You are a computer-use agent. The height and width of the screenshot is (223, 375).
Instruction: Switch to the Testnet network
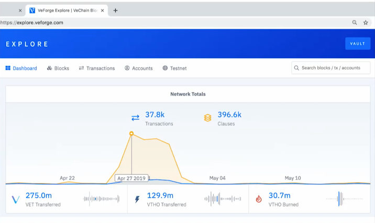coord(174,68)
